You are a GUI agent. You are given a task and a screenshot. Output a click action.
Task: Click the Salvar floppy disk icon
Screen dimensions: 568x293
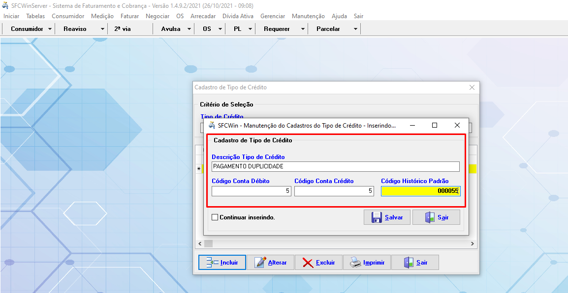(x=377, y=217)
